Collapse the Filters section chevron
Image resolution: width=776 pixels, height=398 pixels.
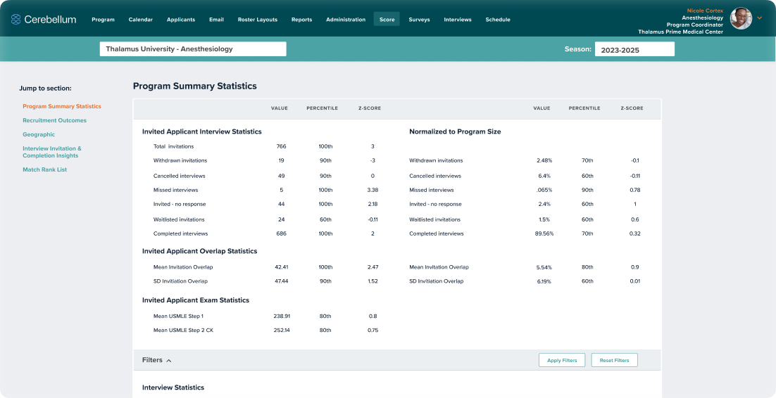(x=169, y=361)
